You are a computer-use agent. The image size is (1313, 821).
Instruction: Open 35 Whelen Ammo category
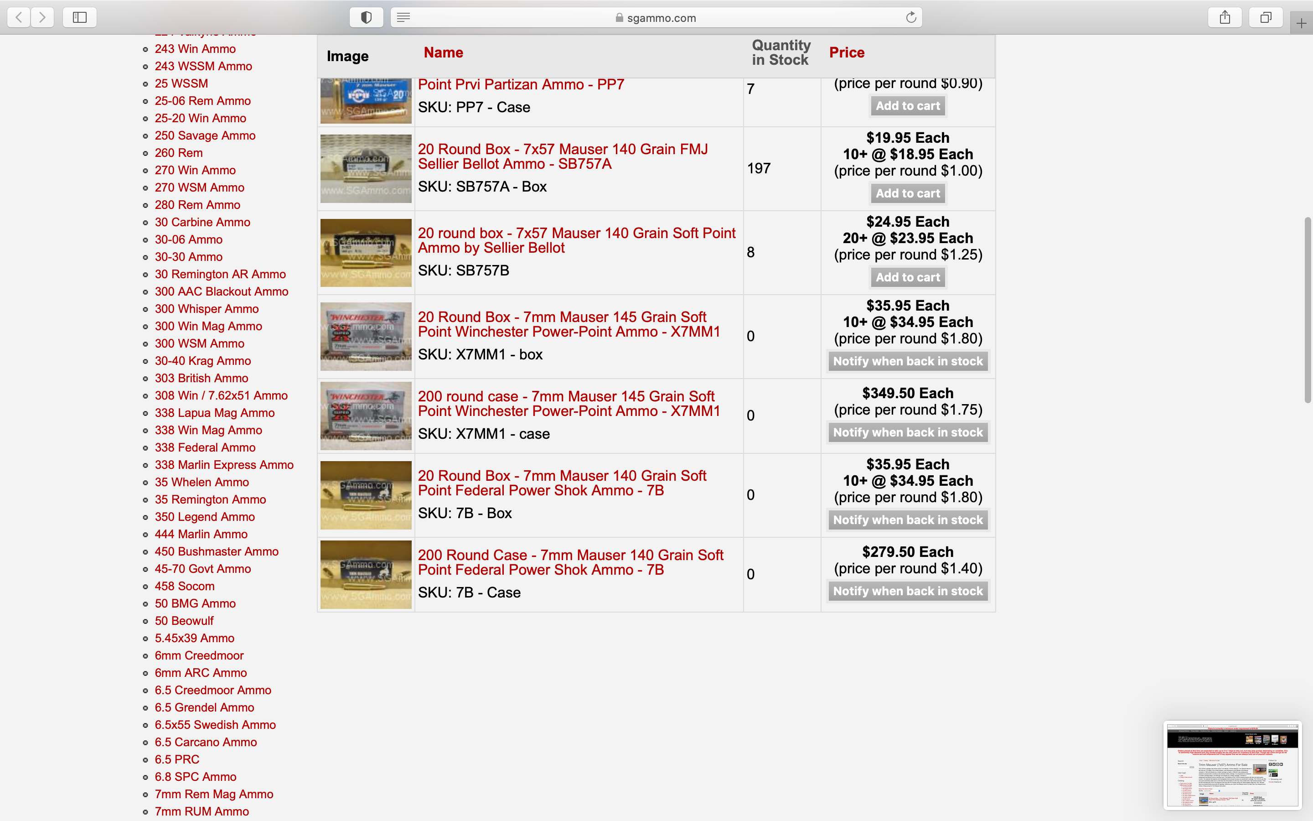(202, 482)
